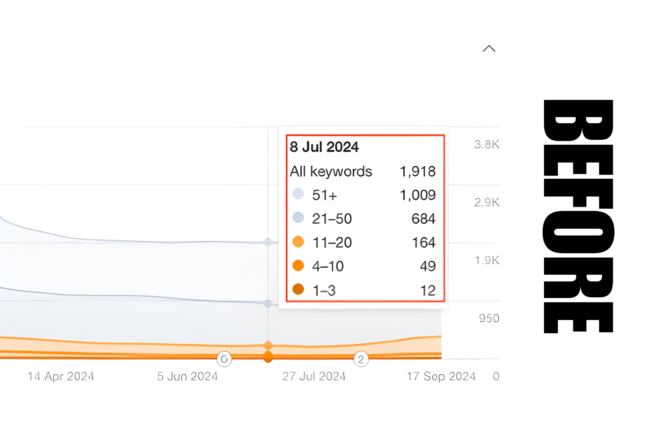
Task: Select the 11–20 orange legend dot
Action: point(298,242)
